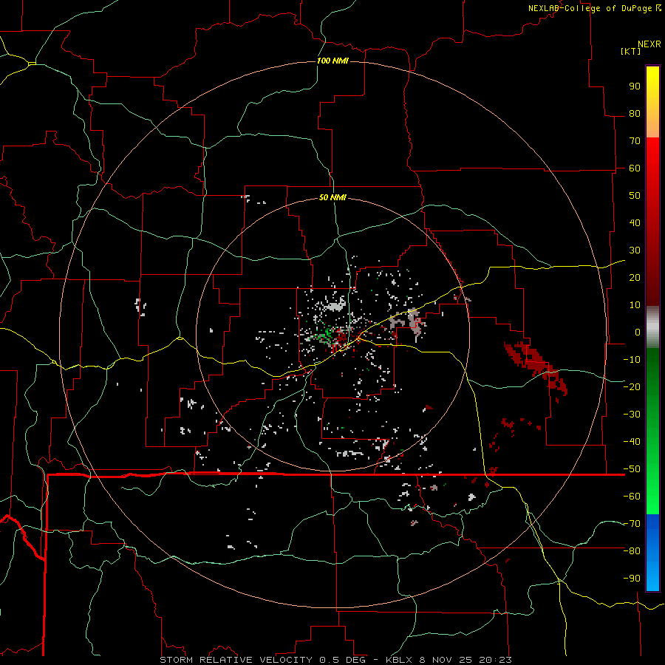Viewport: 665px width, 665px height.
Task: Click the gray zero-velocity segment of the color bar
Action: coord(652,327)
